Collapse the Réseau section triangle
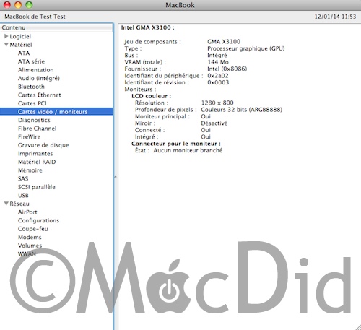This screenshot has height=330, width=361. pos(6,204)
